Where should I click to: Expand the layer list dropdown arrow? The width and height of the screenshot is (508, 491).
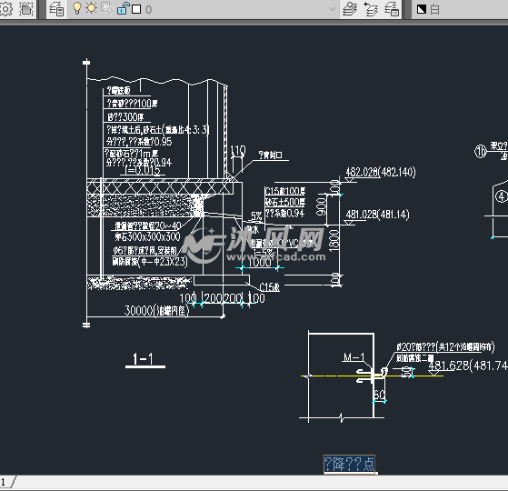pos(333,9)
